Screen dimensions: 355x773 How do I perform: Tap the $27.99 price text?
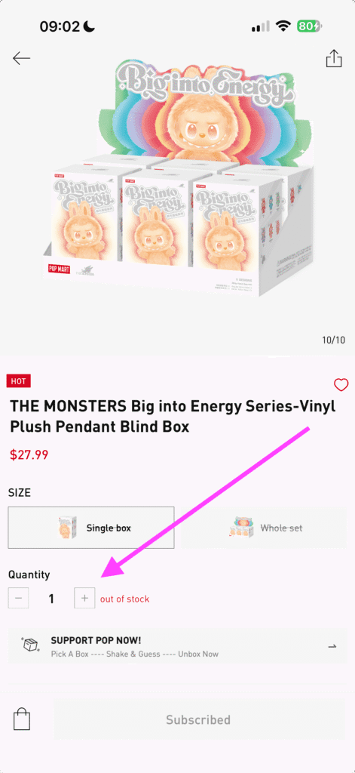pyautogui.click(x=29, y=454)
